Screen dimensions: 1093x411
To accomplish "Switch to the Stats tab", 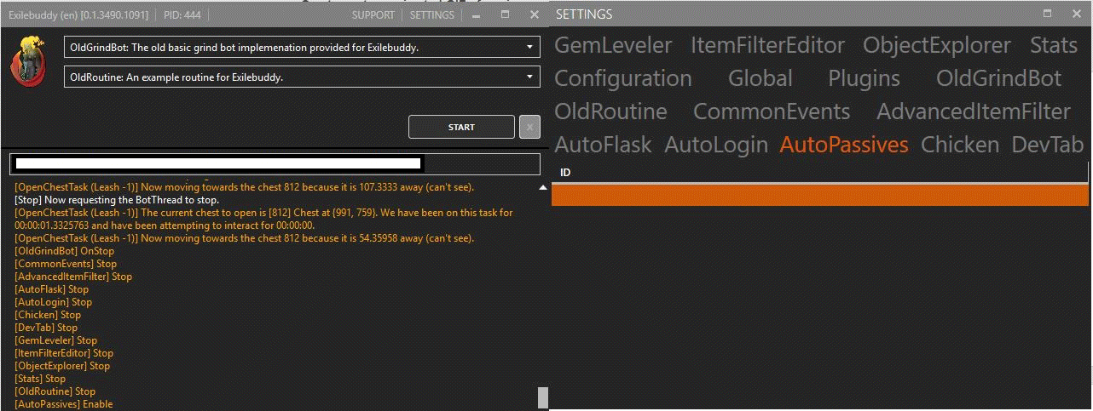I will tap(1054, 45).
